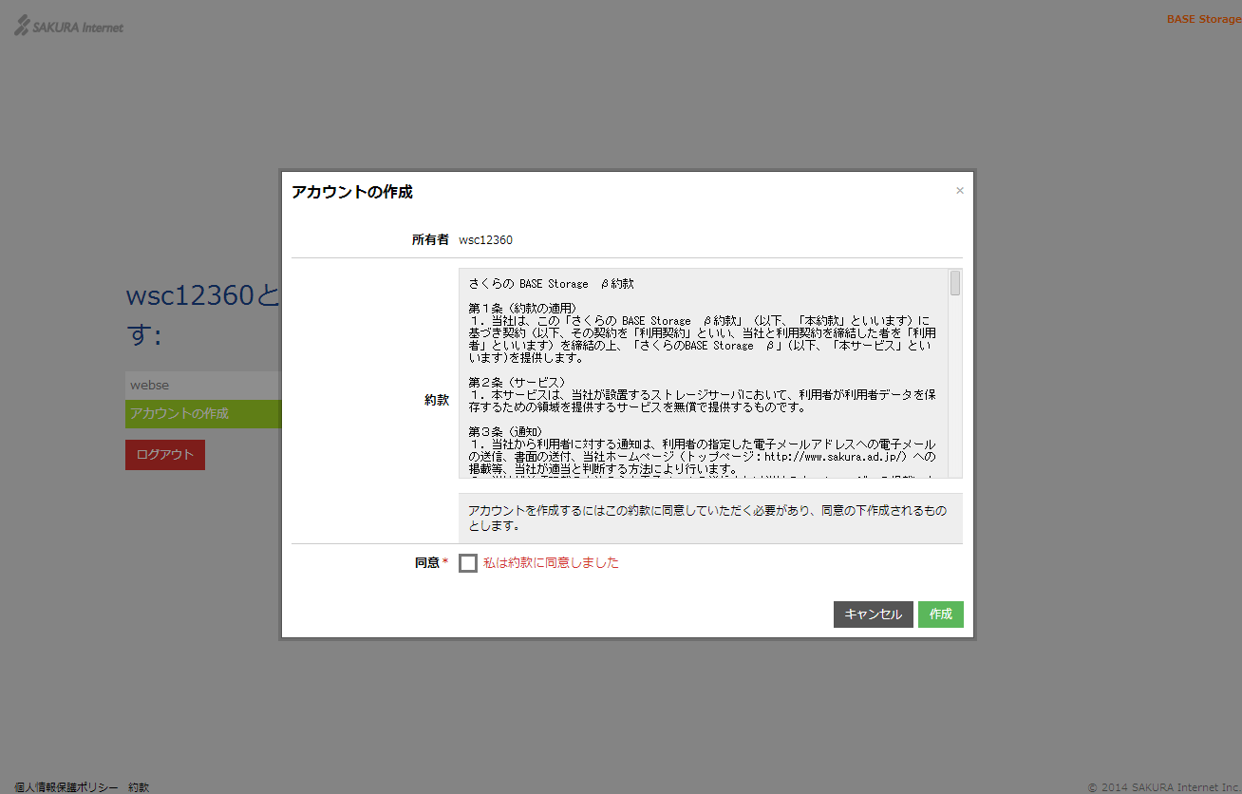The image size is (1242, 794).
Task: Click the SAKURA Internet logo
Action: pos(69,27)
